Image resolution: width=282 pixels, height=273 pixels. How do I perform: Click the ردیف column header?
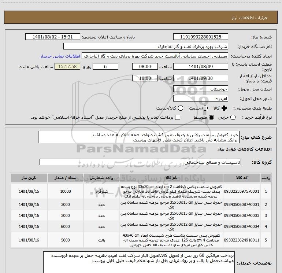click(266, 178)
